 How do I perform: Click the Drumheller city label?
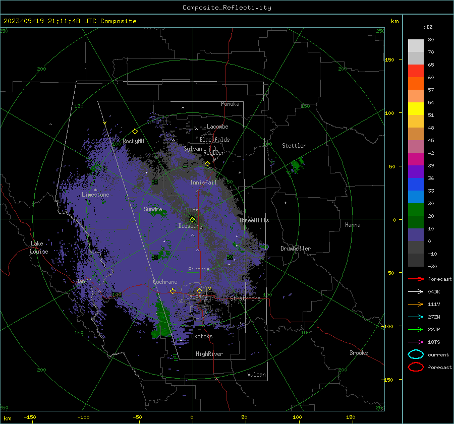click(x=296, y=249)
